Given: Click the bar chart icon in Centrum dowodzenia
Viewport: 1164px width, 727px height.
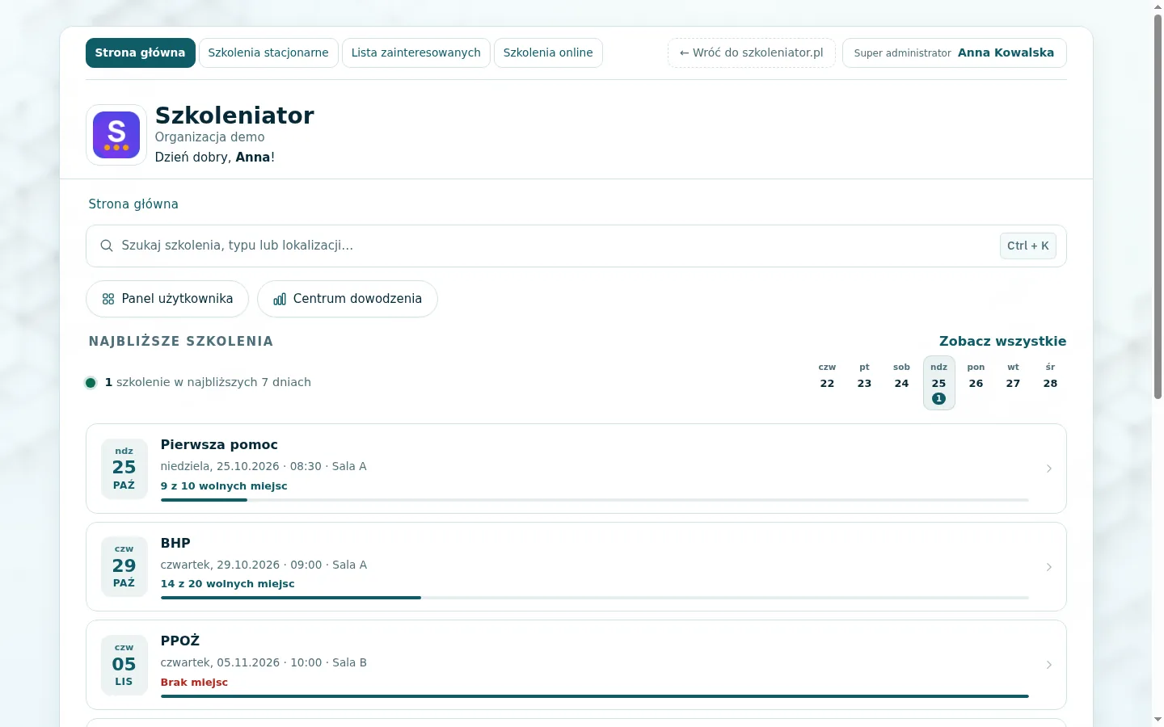Looking at the screenshot, I should point(280,299).
